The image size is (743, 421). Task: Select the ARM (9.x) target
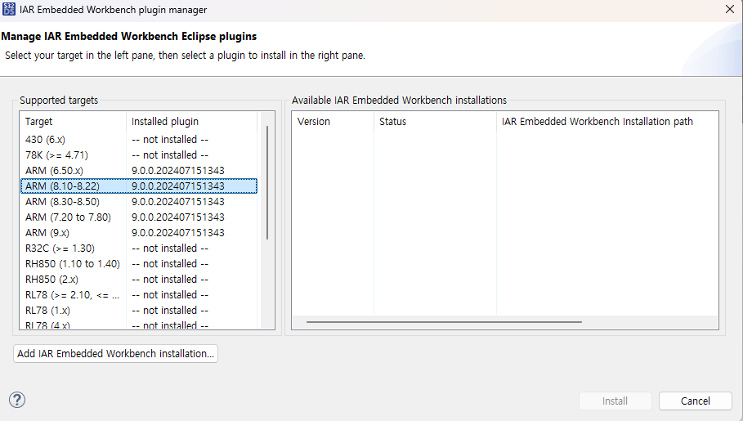[139, 233]
